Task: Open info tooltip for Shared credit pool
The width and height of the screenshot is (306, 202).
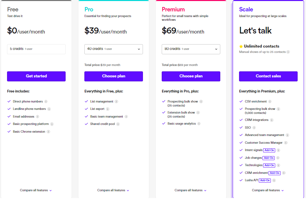Action: tap(118, 124)
